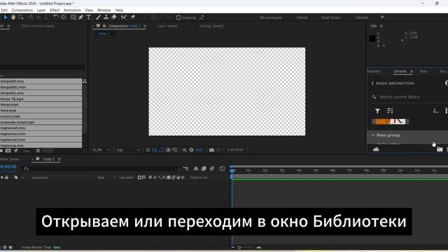Open the Comp 1 timeline panel menu
448x252 pixels.
(59, 159)
